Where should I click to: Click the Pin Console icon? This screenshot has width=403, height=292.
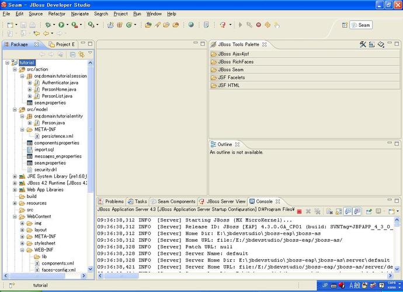click(x=369, y=211)
